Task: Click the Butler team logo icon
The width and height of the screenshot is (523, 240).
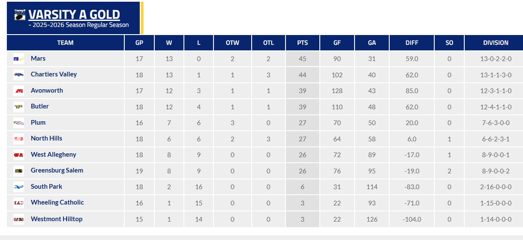Action: click(18, 107)
